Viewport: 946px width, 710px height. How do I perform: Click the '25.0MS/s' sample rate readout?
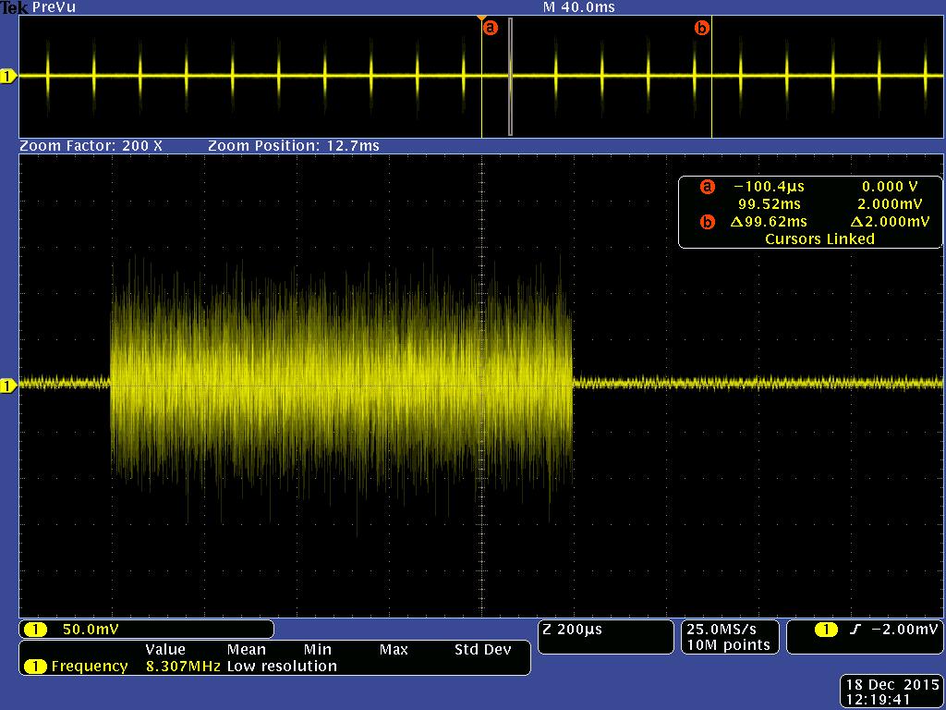[x=721, y=629]
